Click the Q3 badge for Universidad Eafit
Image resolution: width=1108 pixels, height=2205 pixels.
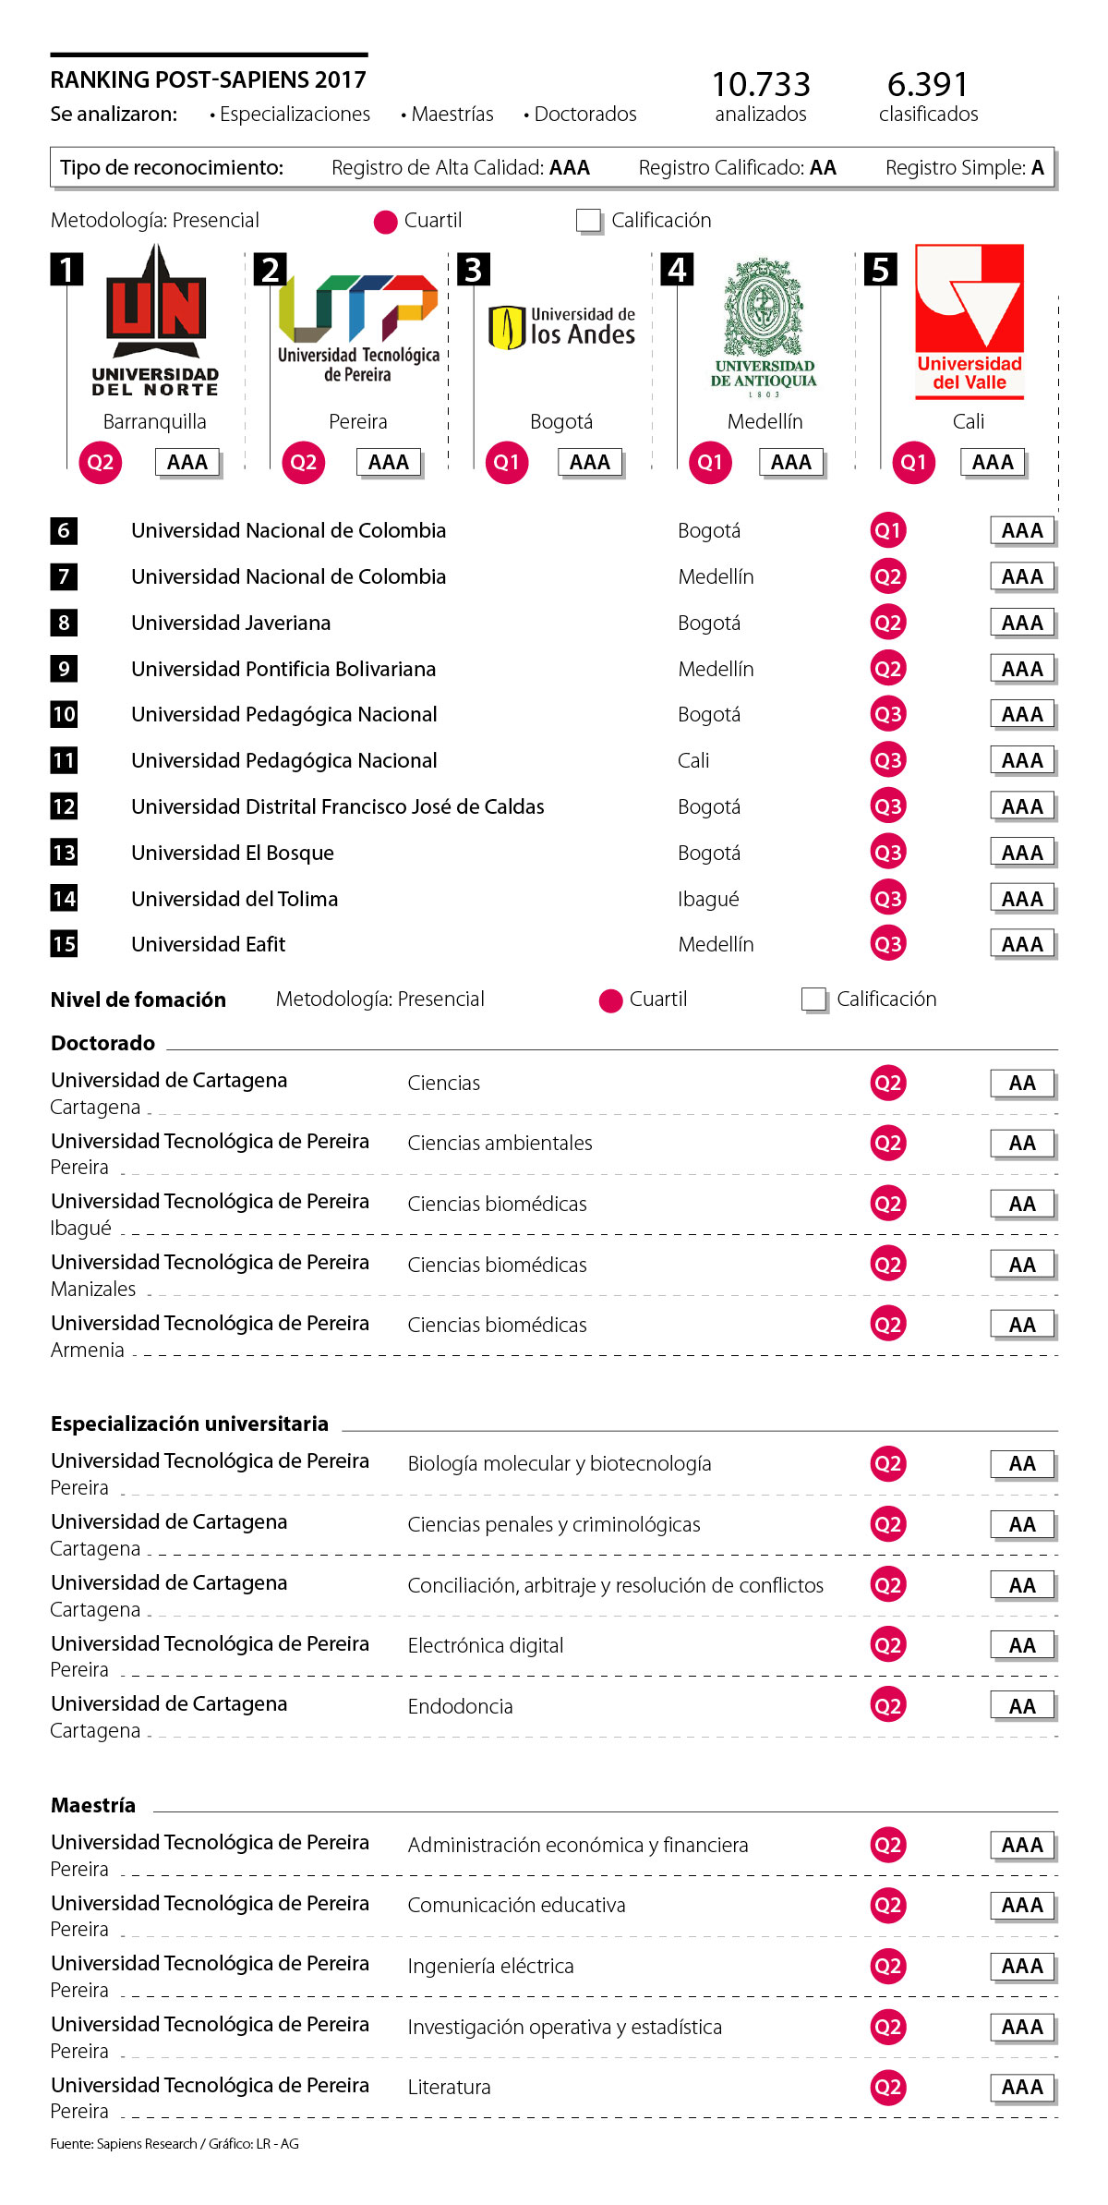click(x=887, y=944)
